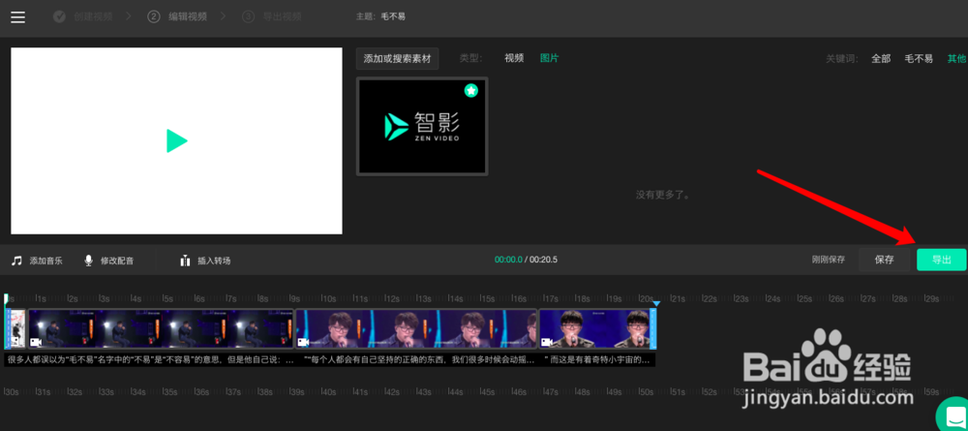
Task: Click 插入转场 label
Action: coord(214,261)
